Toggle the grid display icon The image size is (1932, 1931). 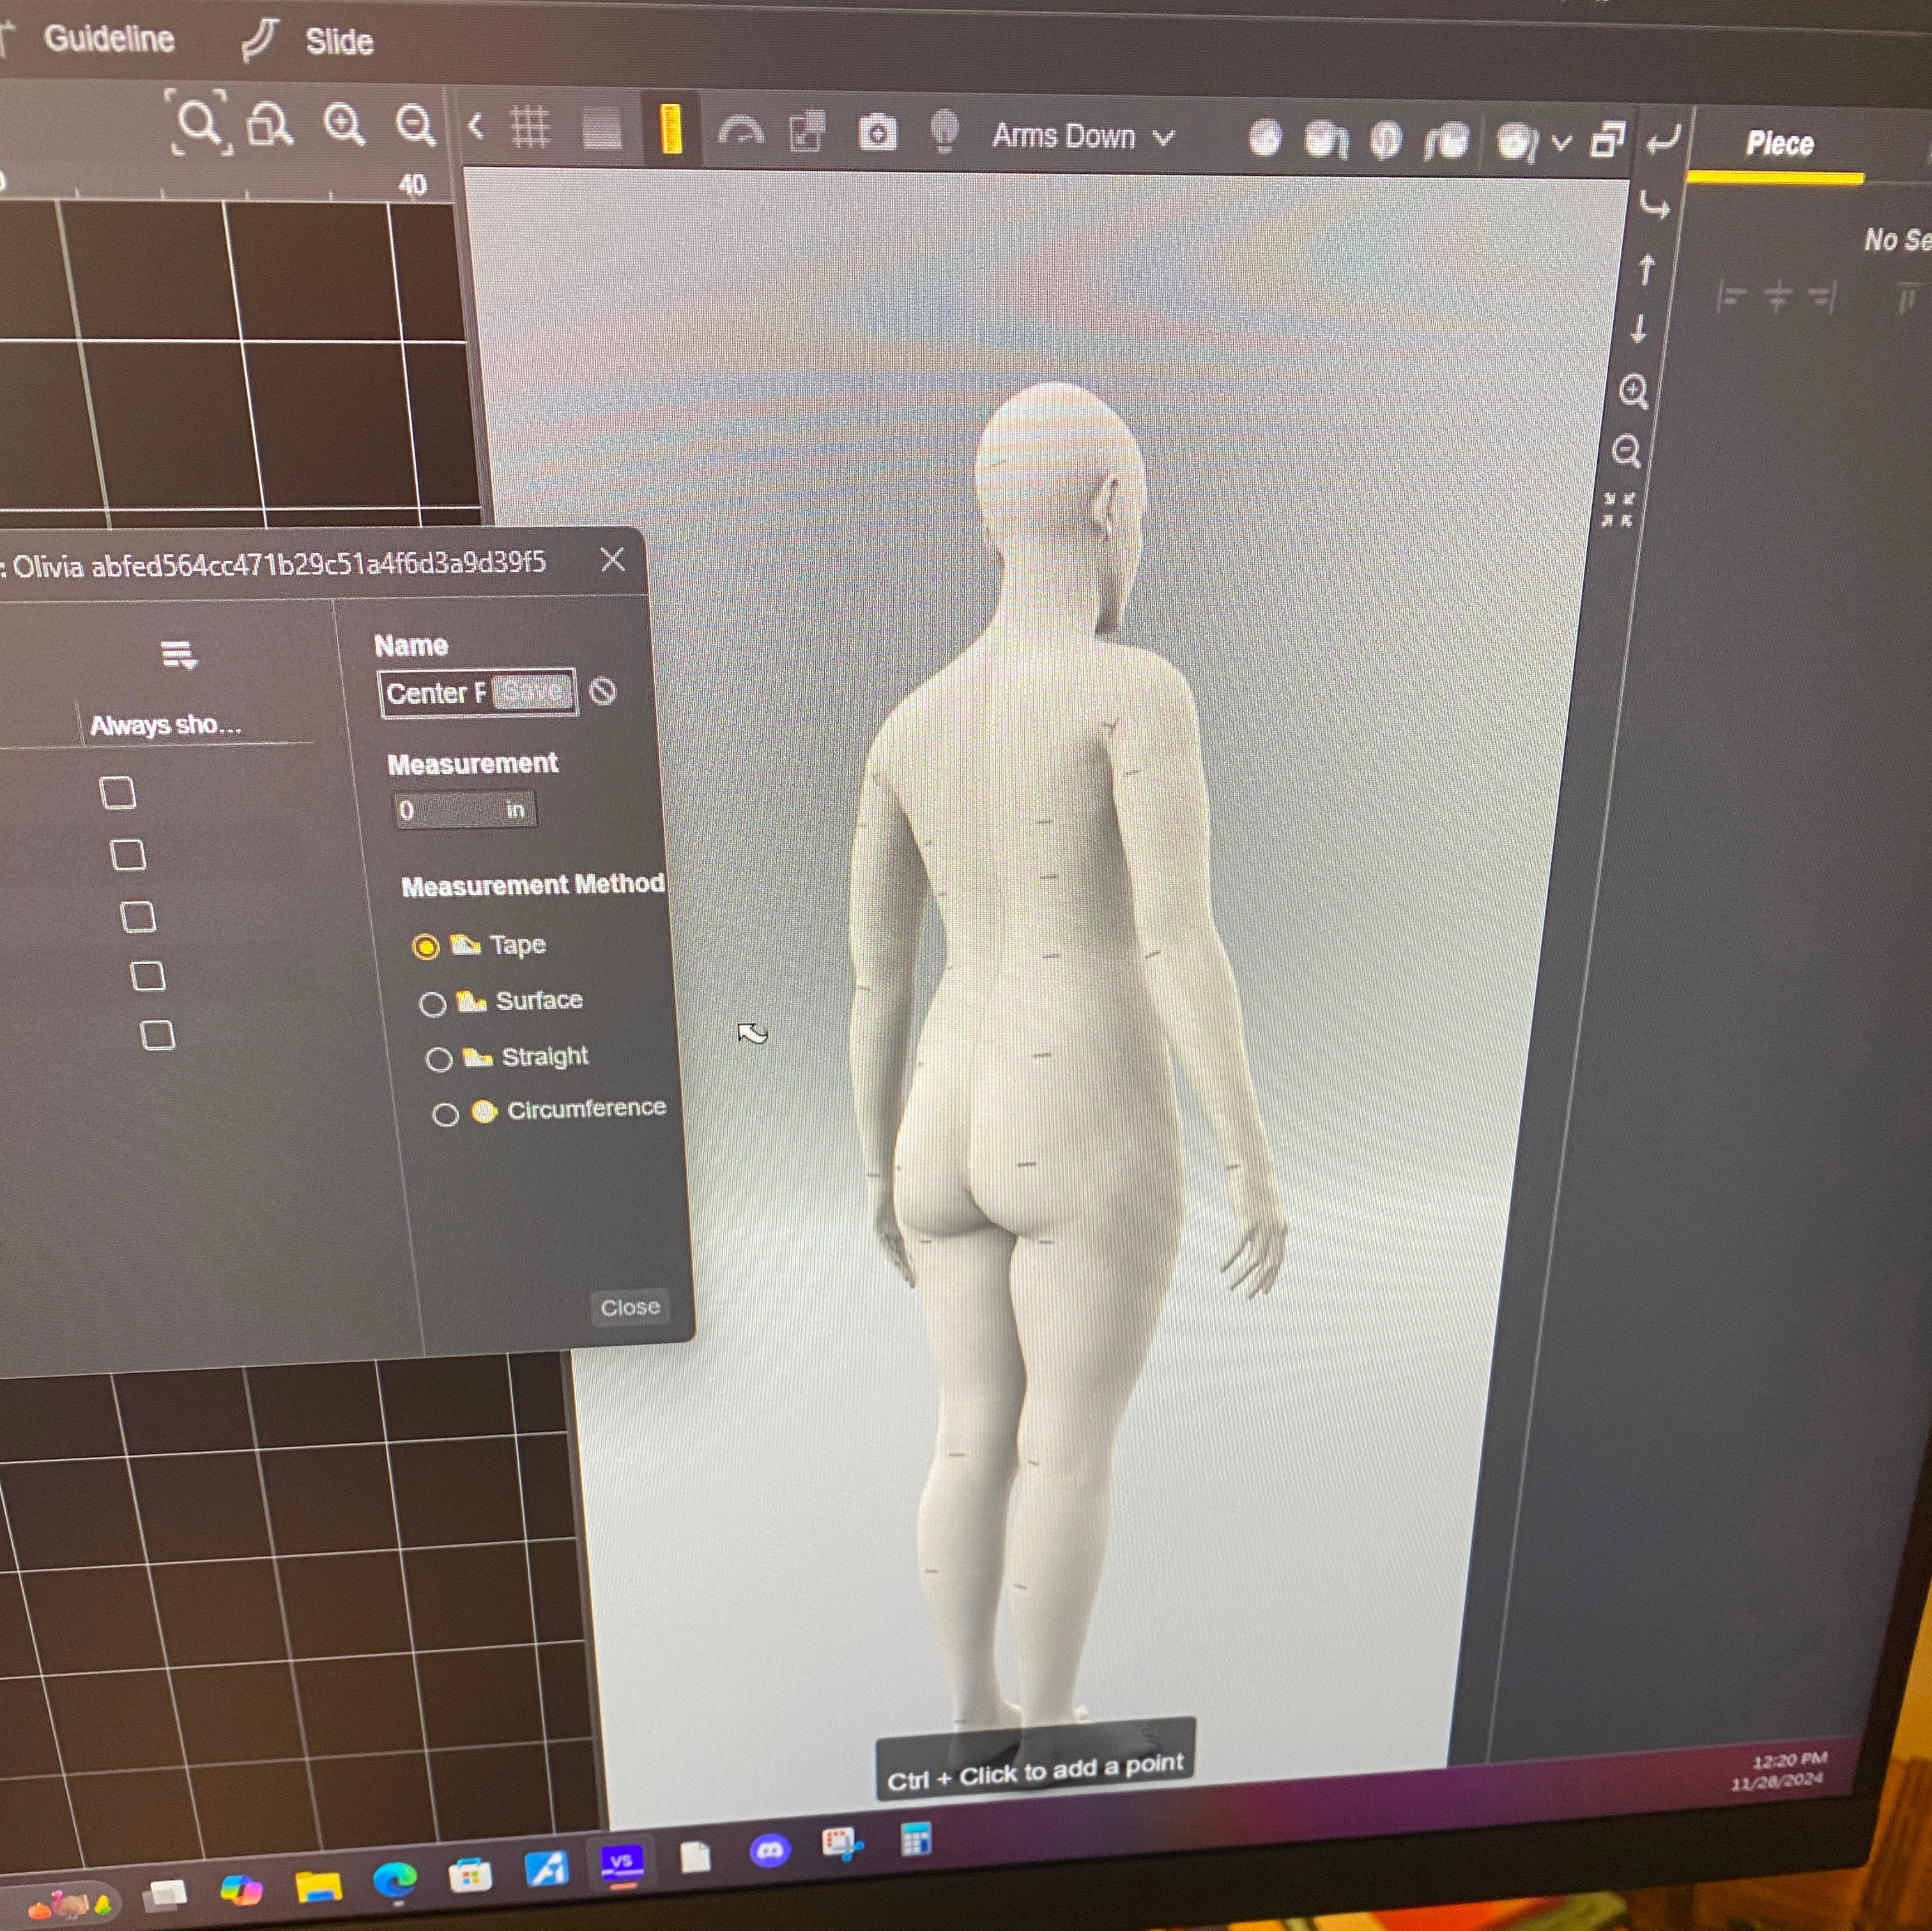tap(530, 128)
